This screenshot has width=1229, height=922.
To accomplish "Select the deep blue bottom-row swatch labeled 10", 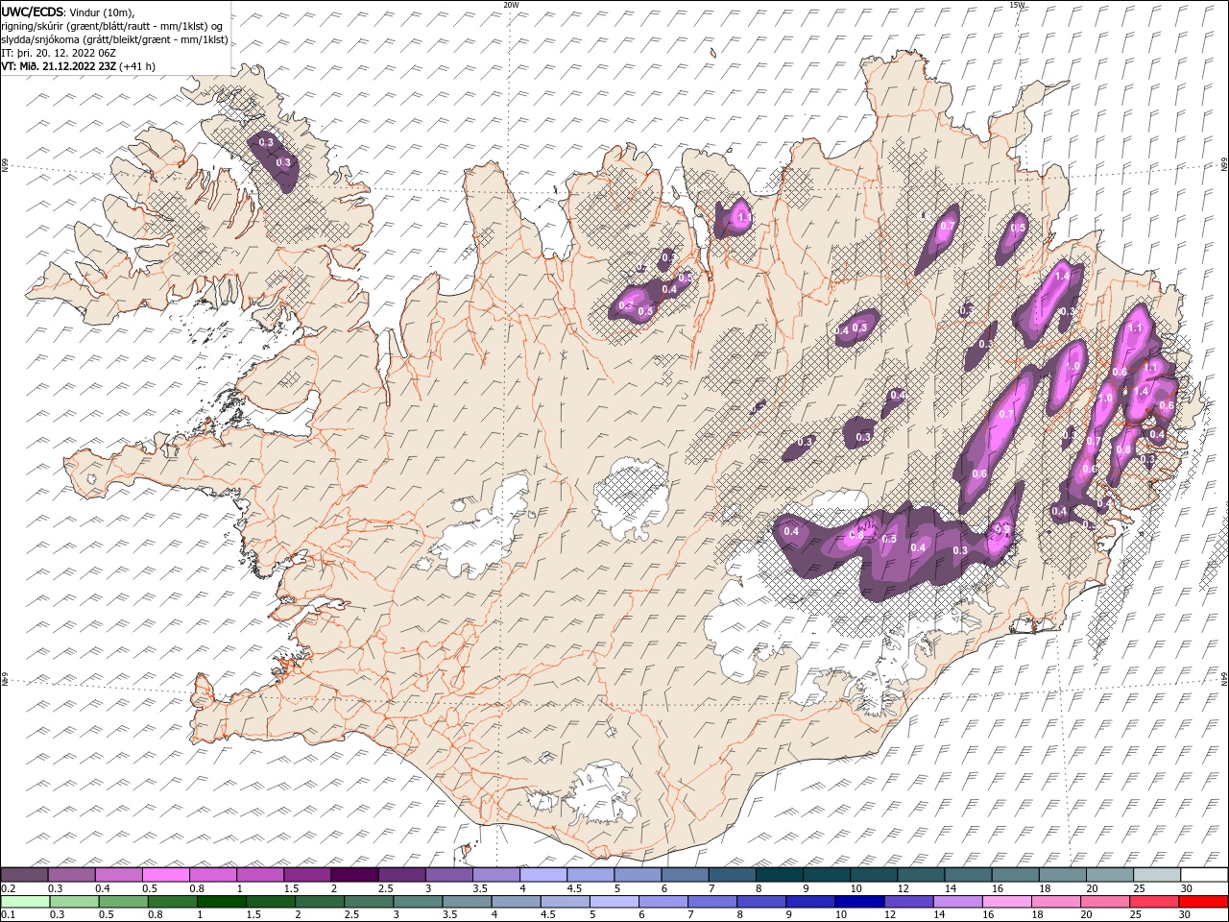I will 859,902.
